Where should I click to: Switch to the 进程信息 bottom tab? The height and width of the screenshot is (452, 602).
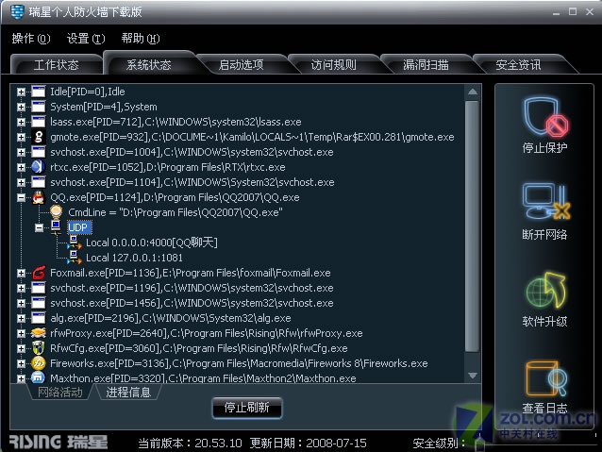pos(128,393)
